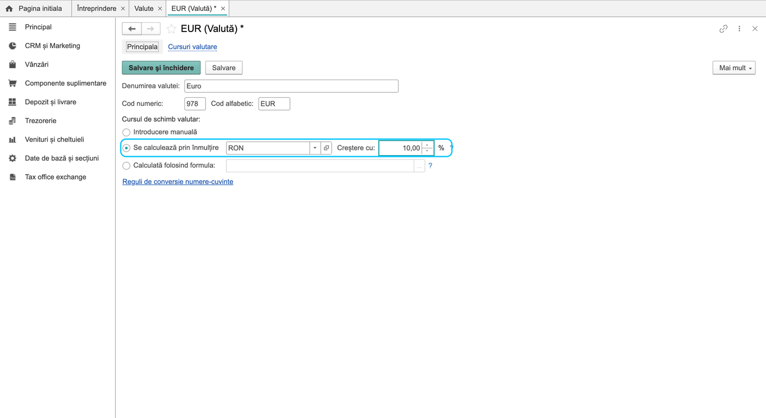Viewport: 766px width, 418px height.
Task: Open the three-dot more options menu
Action: pos(740,29)
